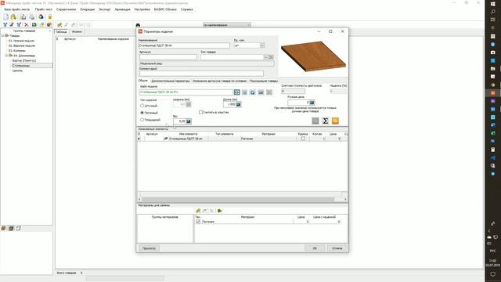Click the blue refresh model file icon
This screenshot has height=282, width=501.
pos(253,92)
